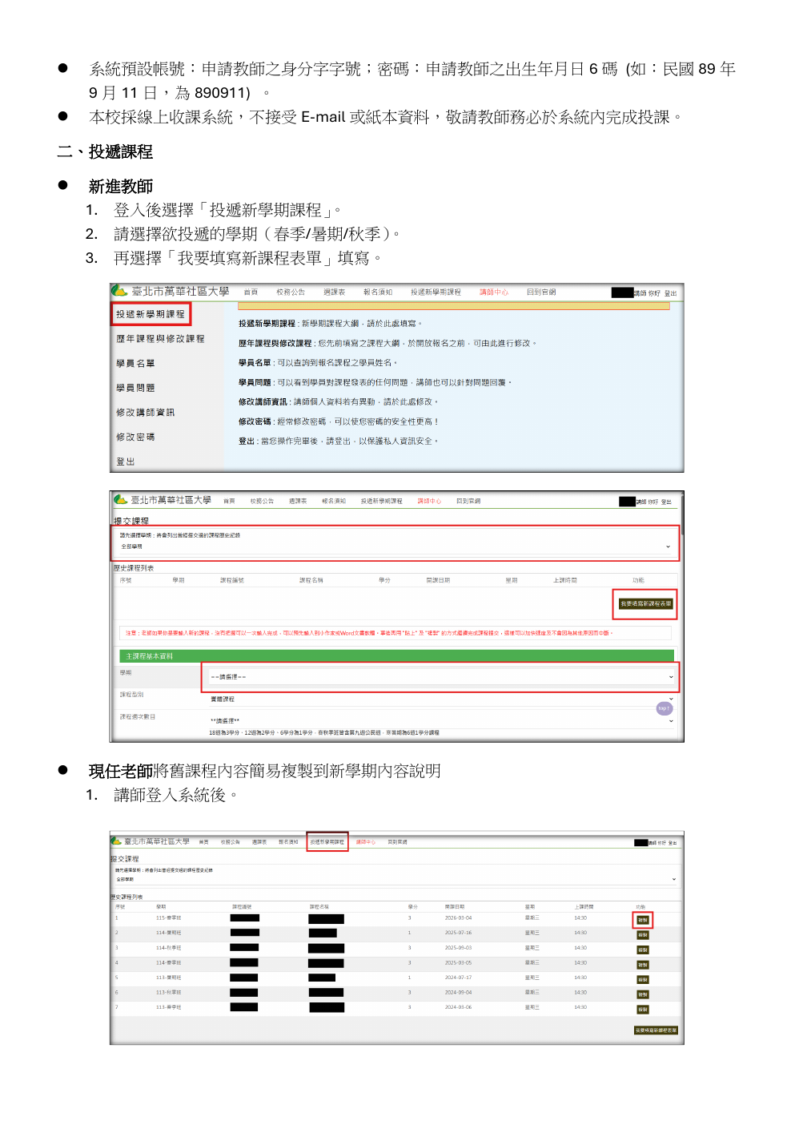Screen dimensions: 795x1125
Task: Click 登出 at the top right of the sidebar screenshot
Action: pyautogui.click(x=670, y=293)
